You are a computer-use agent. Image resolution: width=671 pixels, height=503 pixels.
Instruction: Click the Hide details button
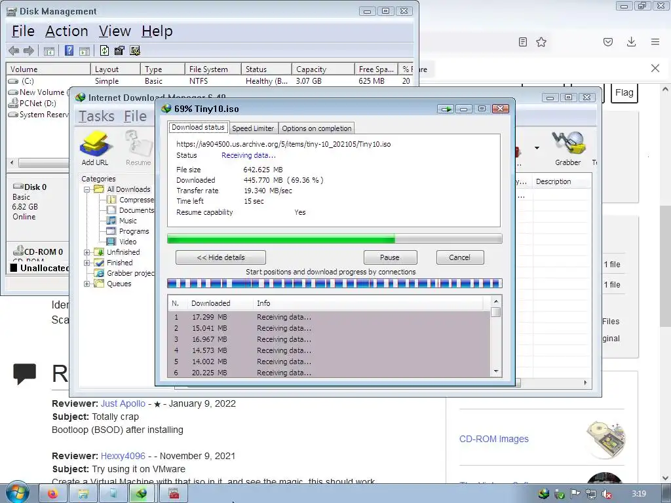221,257
